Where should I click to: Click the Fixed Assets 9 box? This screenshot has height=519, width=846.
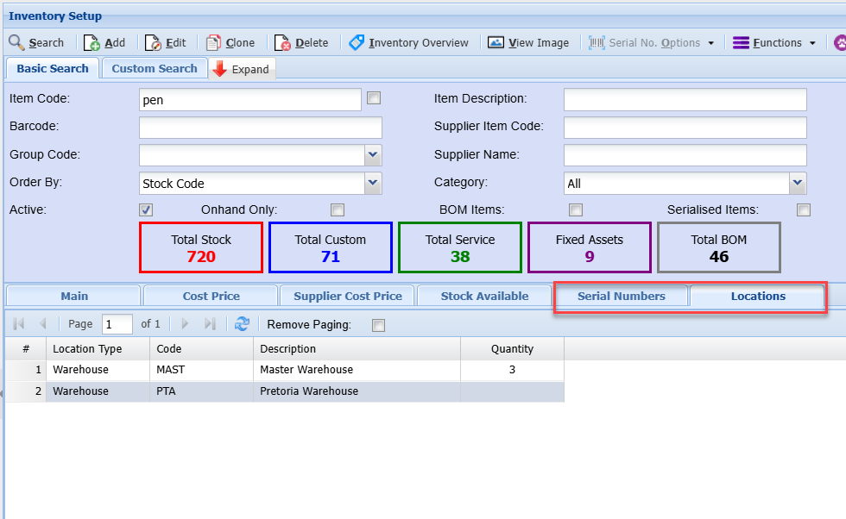point(589,247)
